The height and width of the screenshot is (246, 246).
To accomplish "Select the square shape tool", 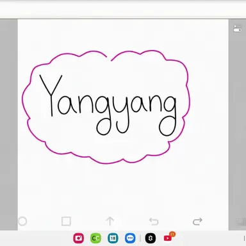I will (x=66, y=222).
